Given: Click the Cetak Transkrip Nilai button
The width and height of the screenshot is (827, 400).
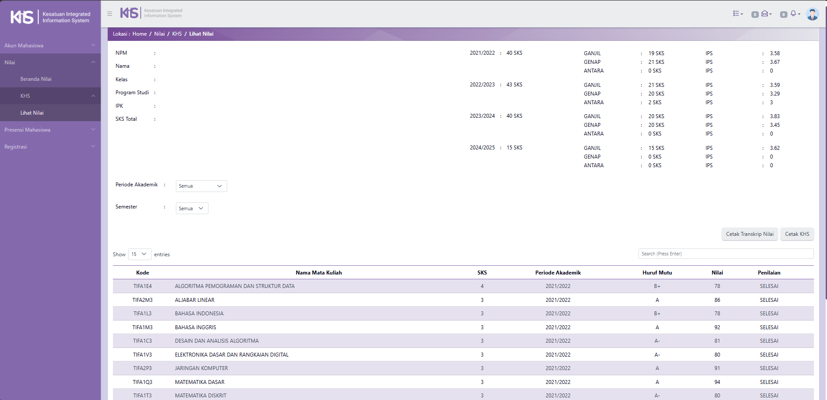Looking at the screenshot, I should coord(750,234).
